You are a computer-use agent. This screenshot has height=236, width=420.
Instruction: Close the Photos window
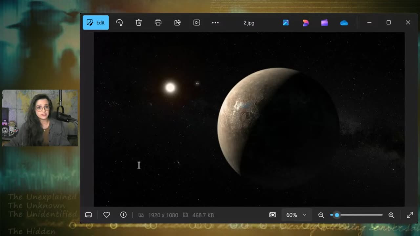[408, 23]
